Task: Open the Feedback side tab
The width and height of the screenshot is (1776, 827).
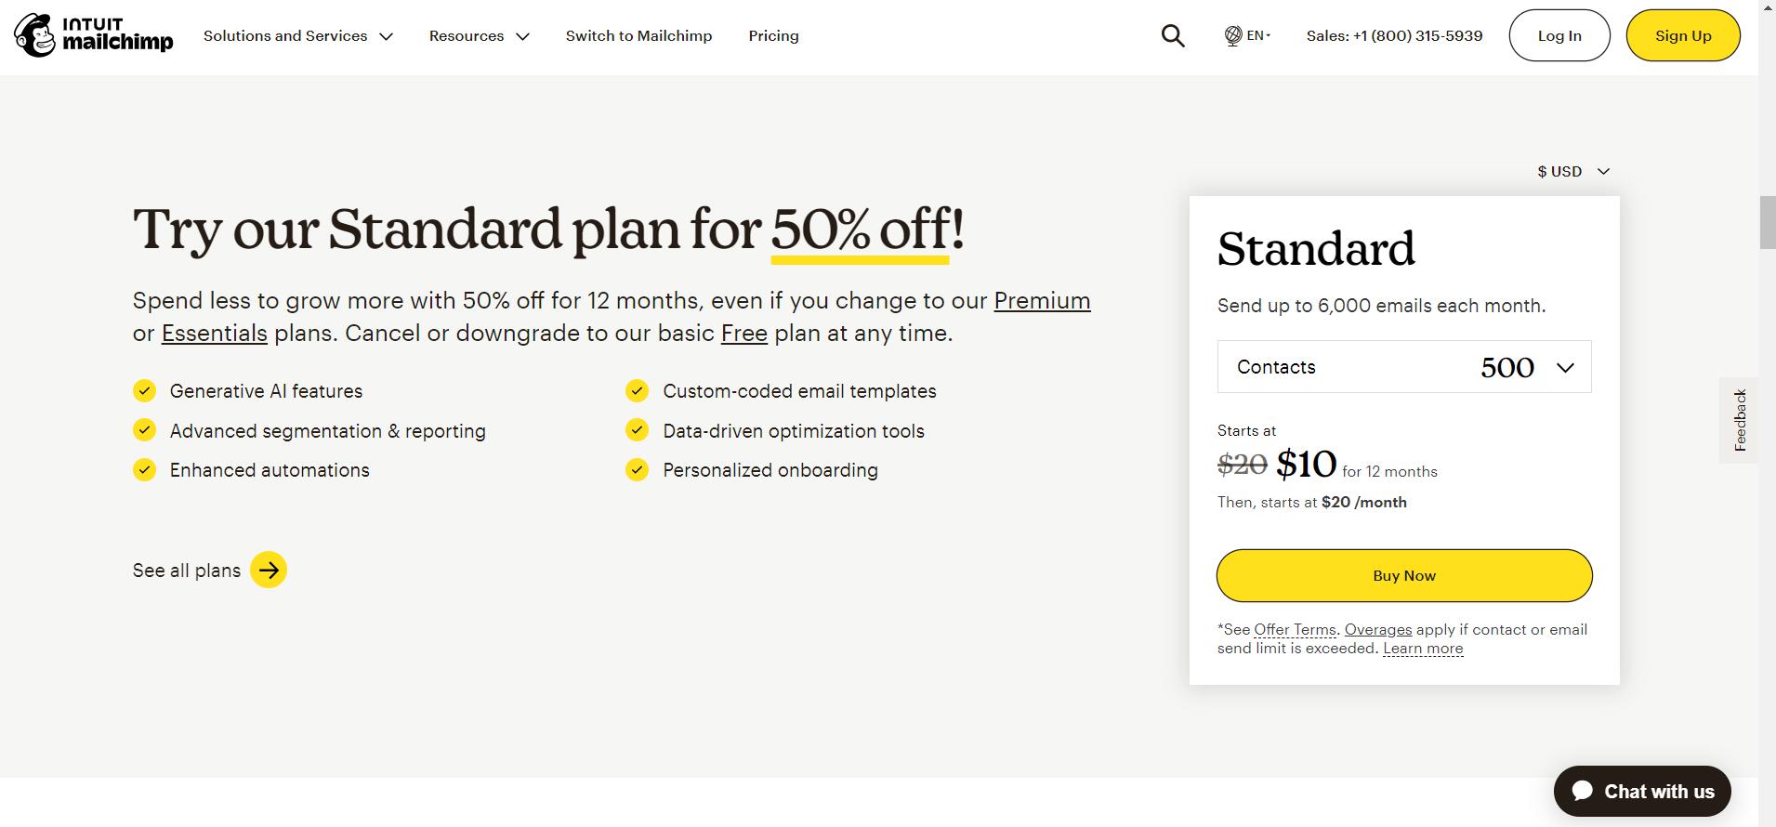Action: 1740,420
